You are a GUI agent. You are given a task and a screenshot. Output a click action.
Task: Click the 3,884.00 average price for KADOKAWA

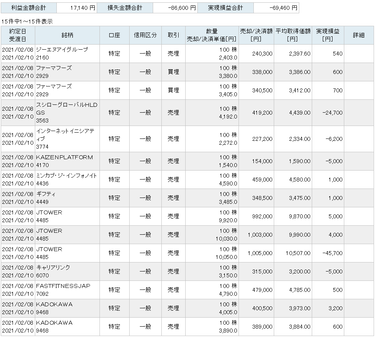coord(300,327)
